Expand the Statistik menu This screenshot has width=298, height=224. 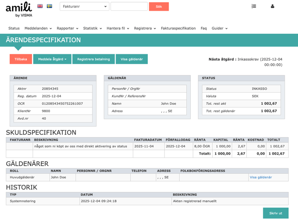tap(92, 28)
